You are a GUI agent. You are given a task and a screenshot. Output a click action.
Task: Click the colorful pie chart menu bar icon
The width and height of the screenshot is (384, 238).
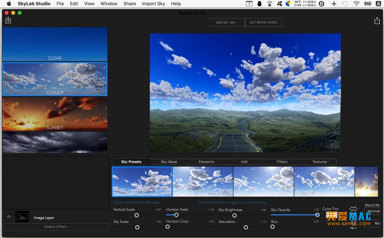coord(288,3)
